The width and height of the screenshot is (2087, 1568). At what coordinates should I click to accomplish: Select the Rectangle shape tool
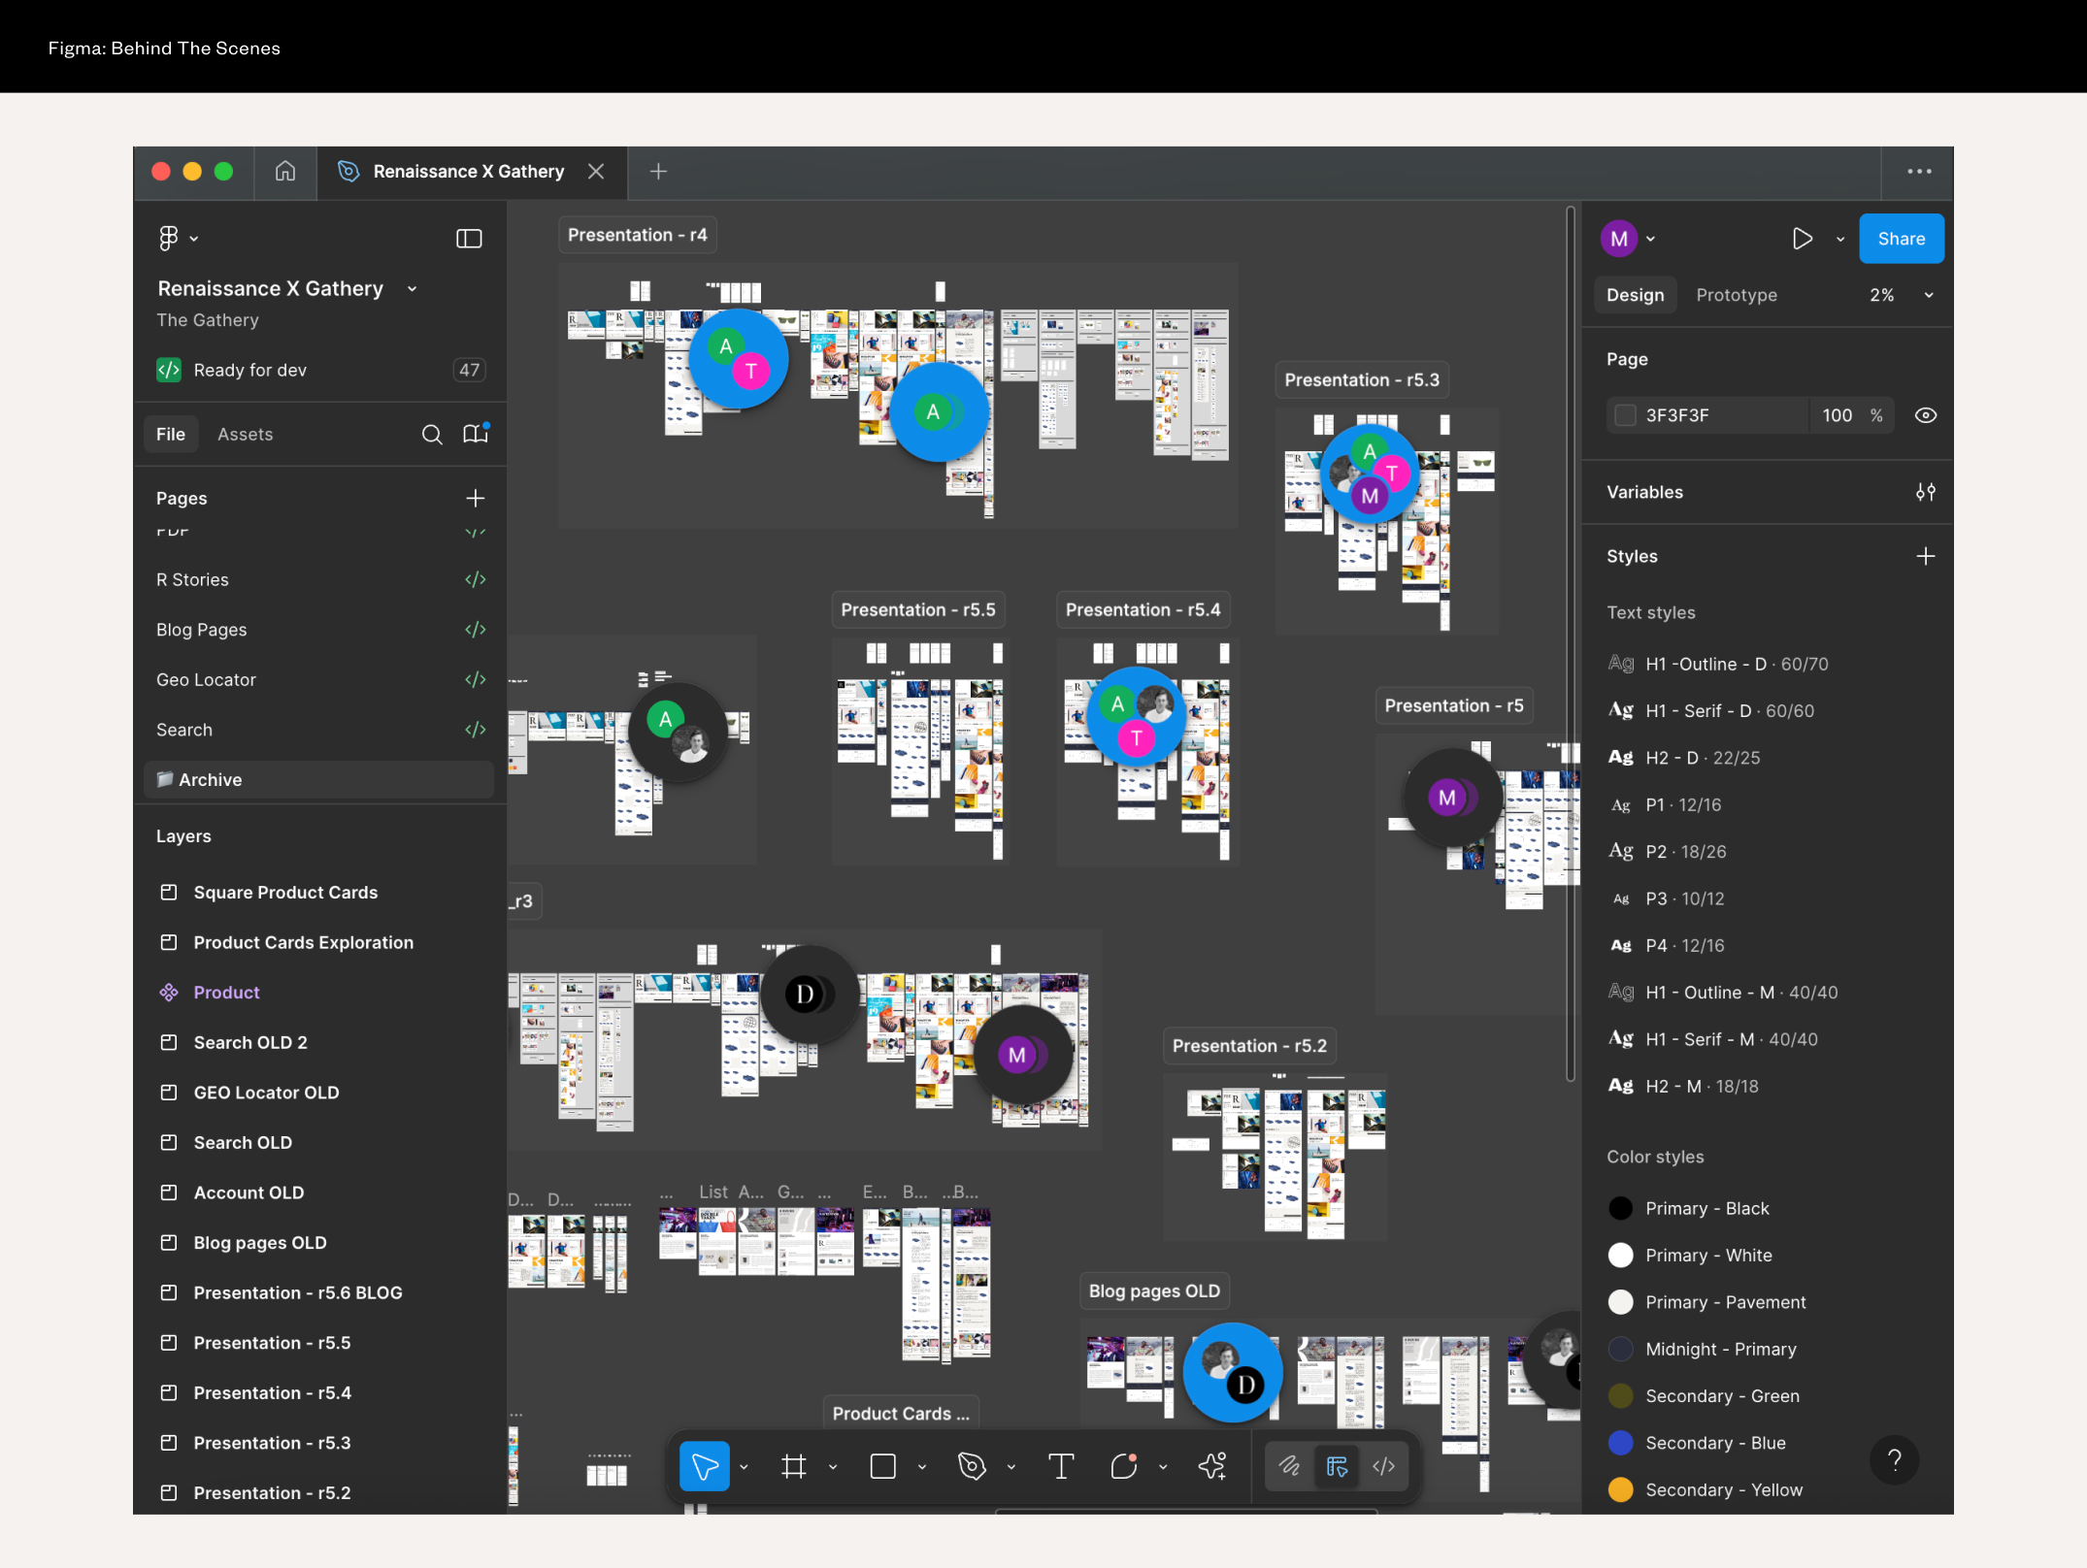click(882, 1466)
